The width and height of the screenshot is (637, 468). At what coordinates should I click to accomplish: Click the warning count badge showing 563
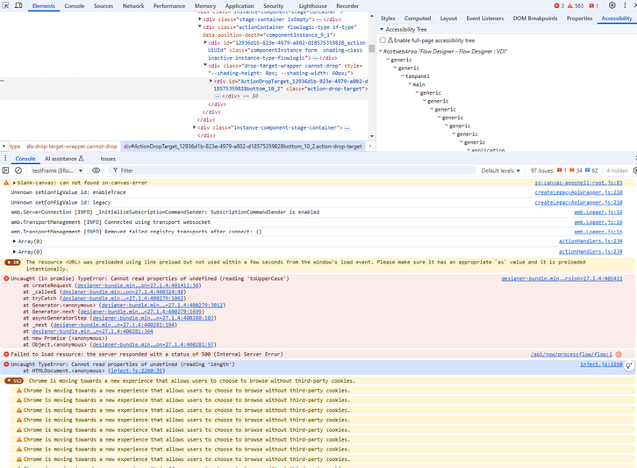click(x=576, y=5)
